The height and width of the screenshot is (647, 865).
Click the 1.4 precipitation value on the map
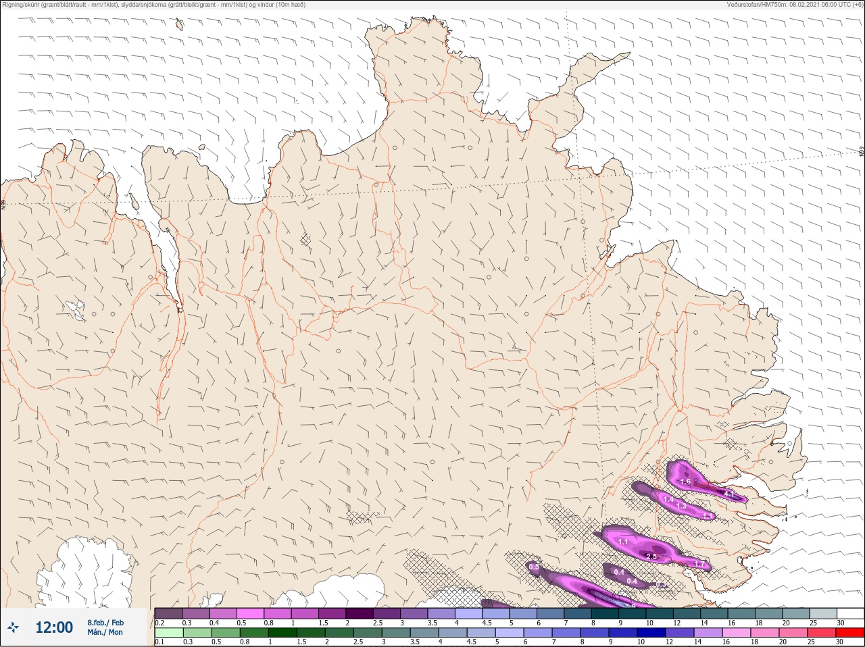point(668,499)
